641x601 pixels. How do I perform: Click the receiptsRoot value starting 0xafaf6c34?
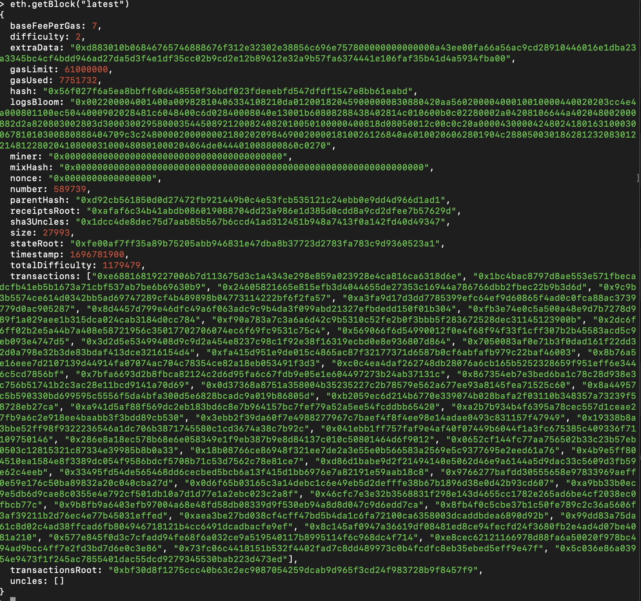tap(271, 211)
